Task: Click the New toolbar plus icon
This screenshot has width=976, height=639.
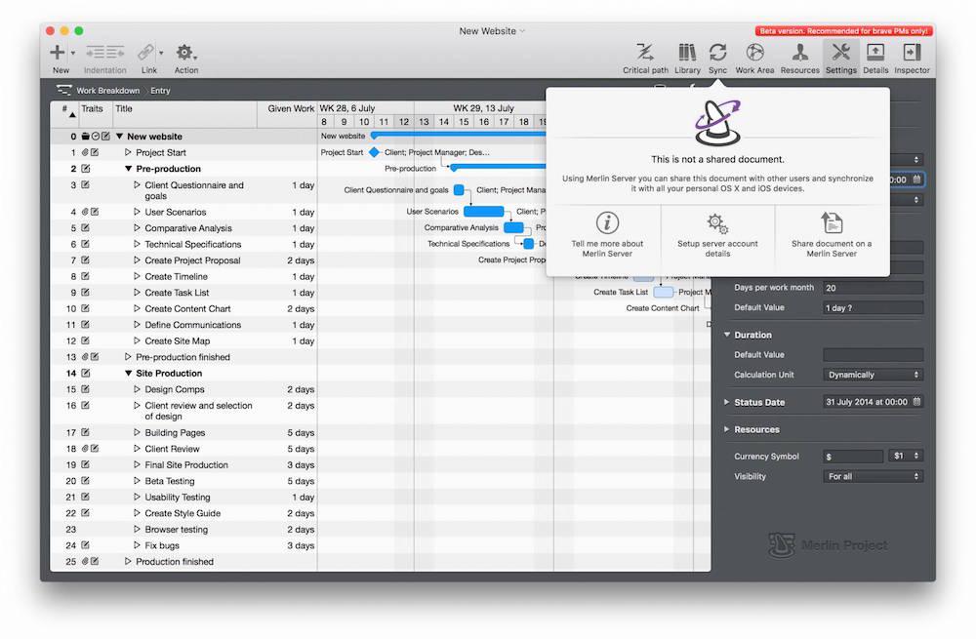Action: 58,53
